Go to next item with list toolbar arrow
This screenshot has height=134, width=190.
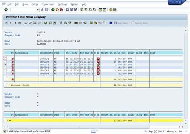coord(15,23)
